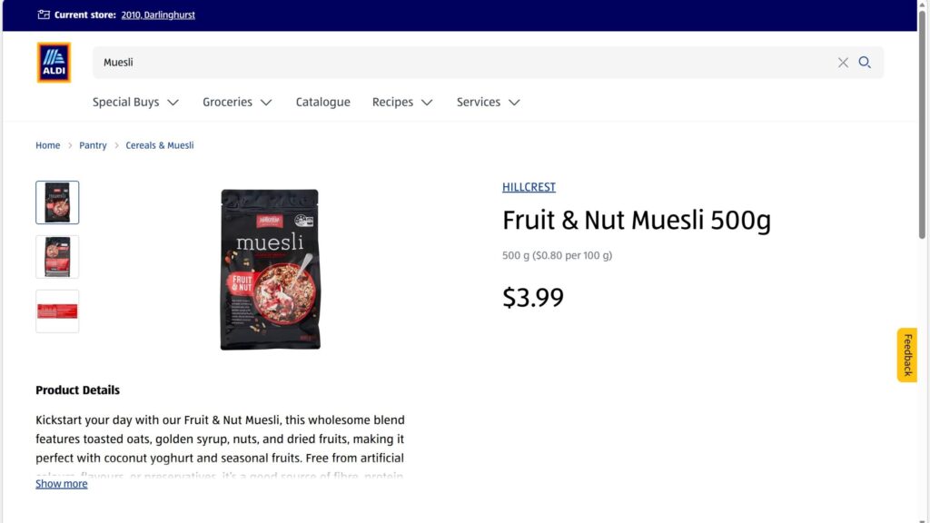Open the yellow Feedback tab
The image size is (930, 523).
click(x=907, y=354)
